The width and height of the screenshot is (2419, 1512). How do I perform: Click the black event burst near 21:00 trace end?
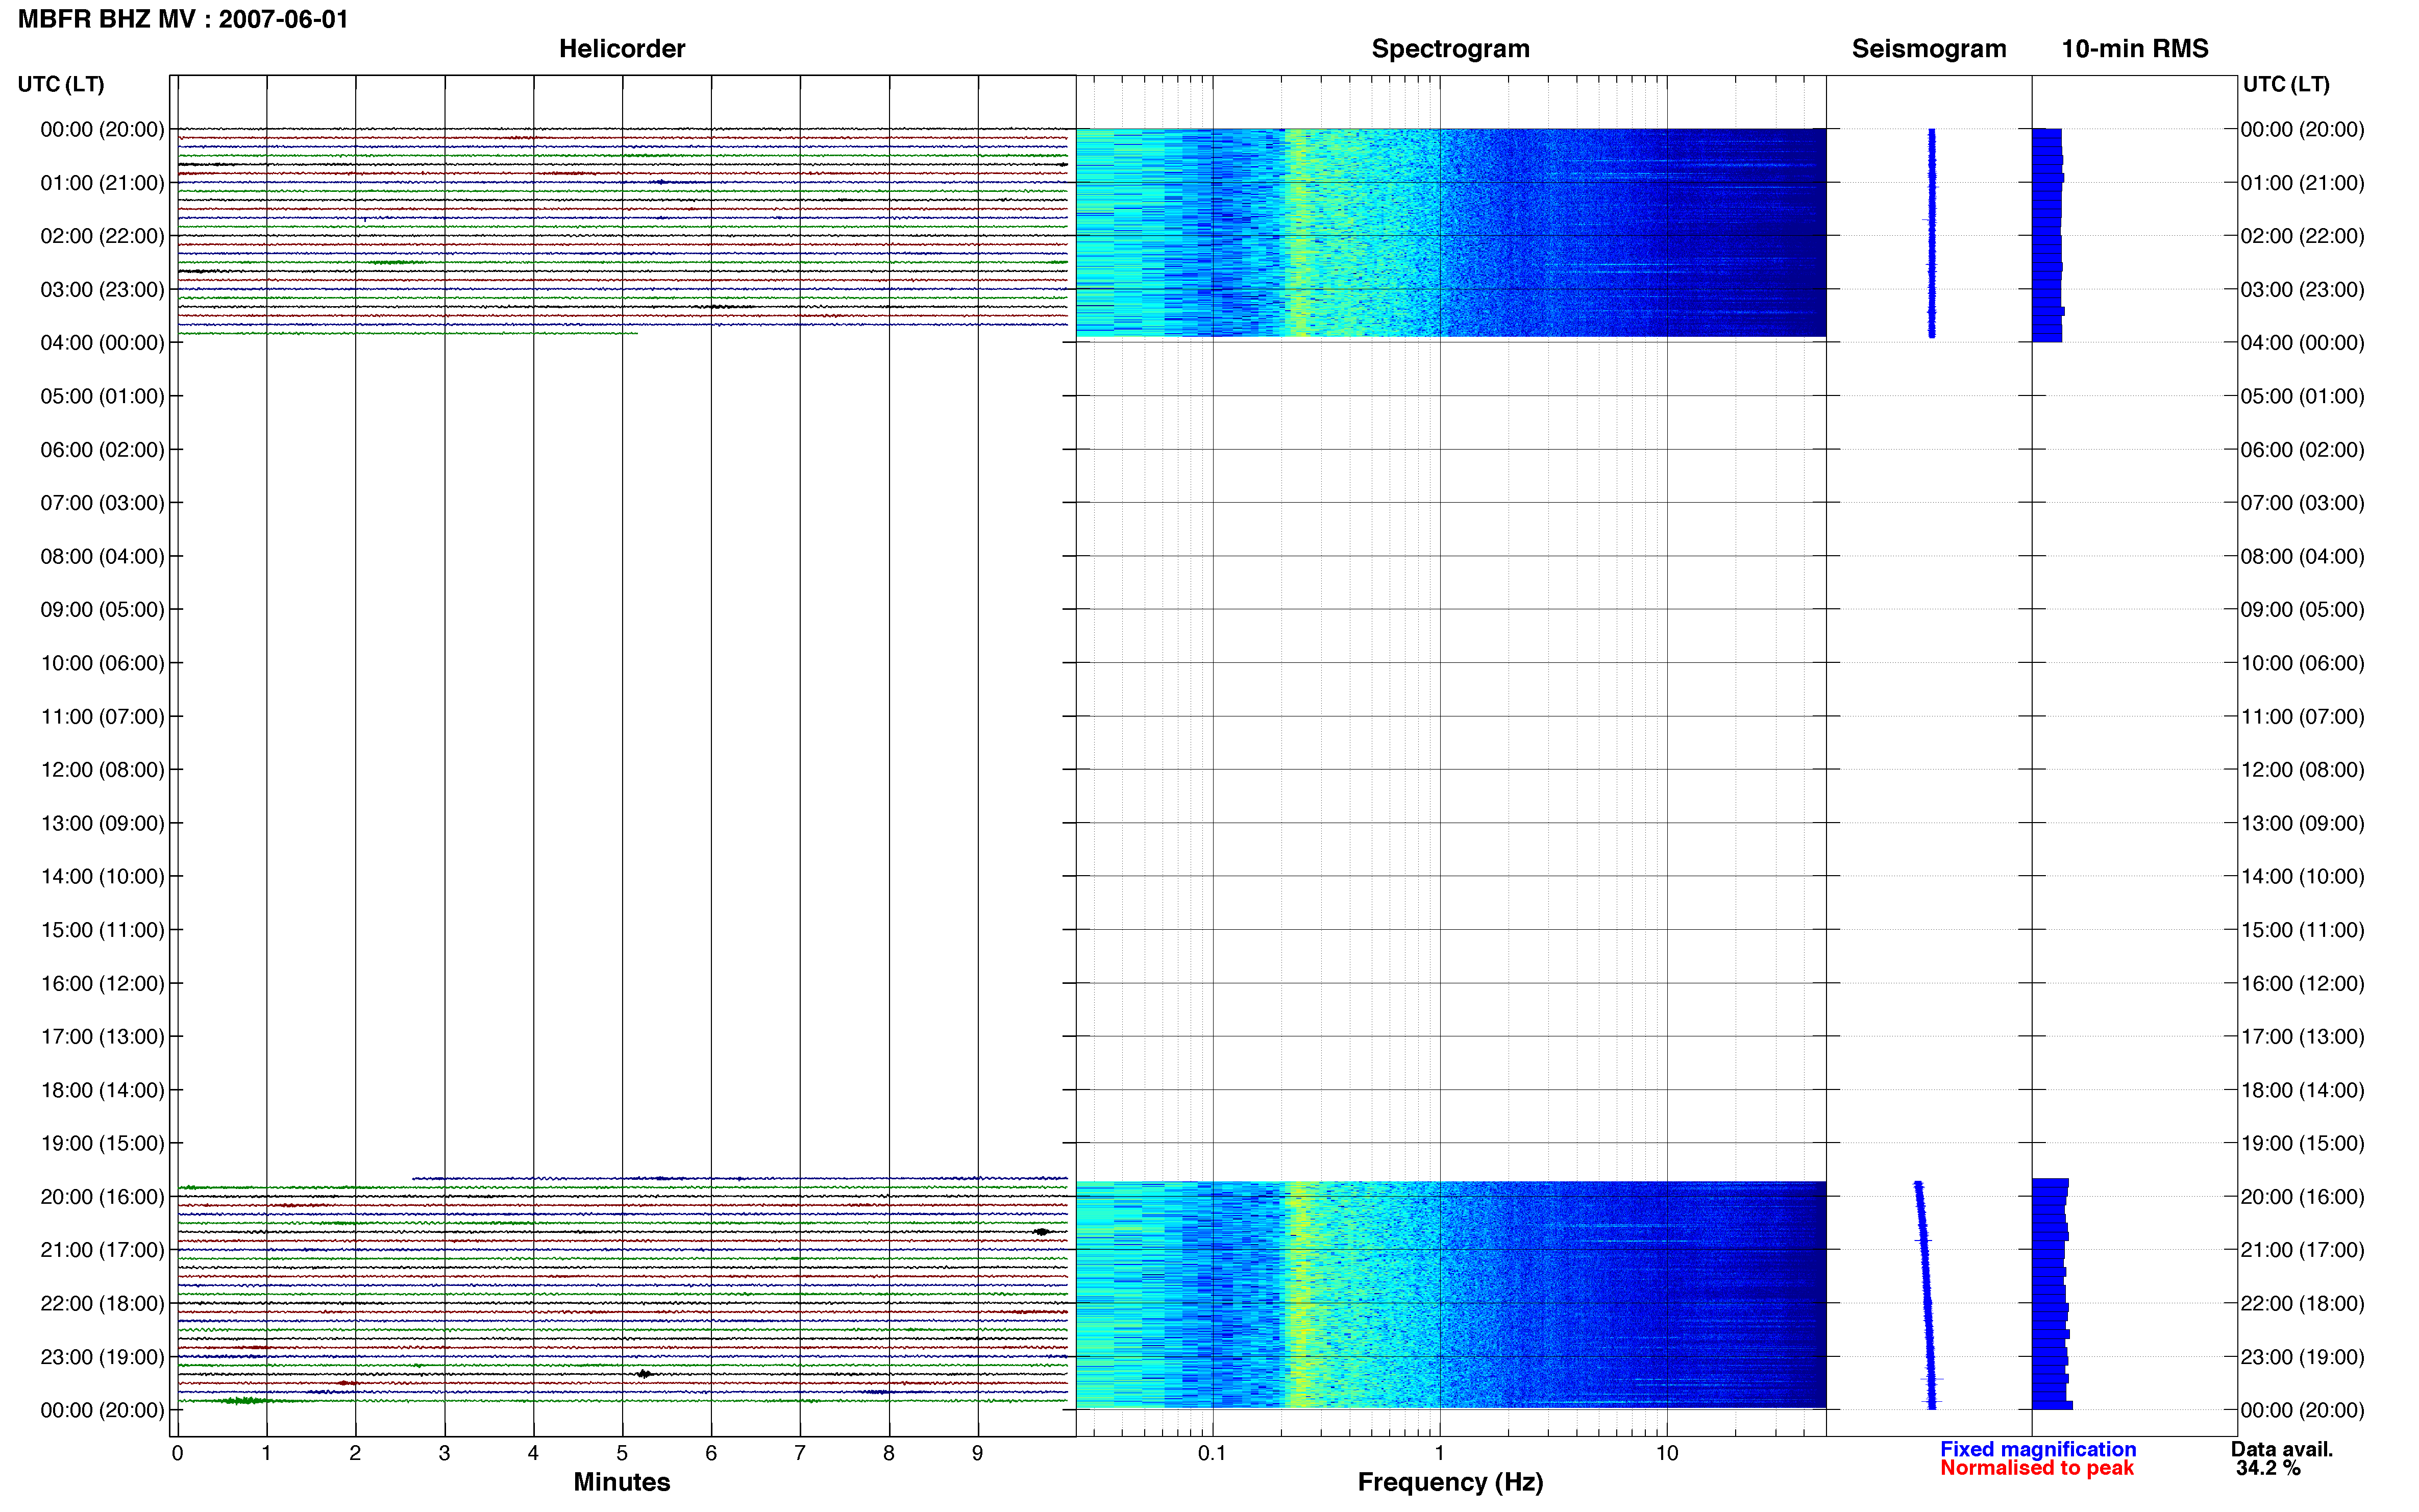click(x=1042, y=1232)
